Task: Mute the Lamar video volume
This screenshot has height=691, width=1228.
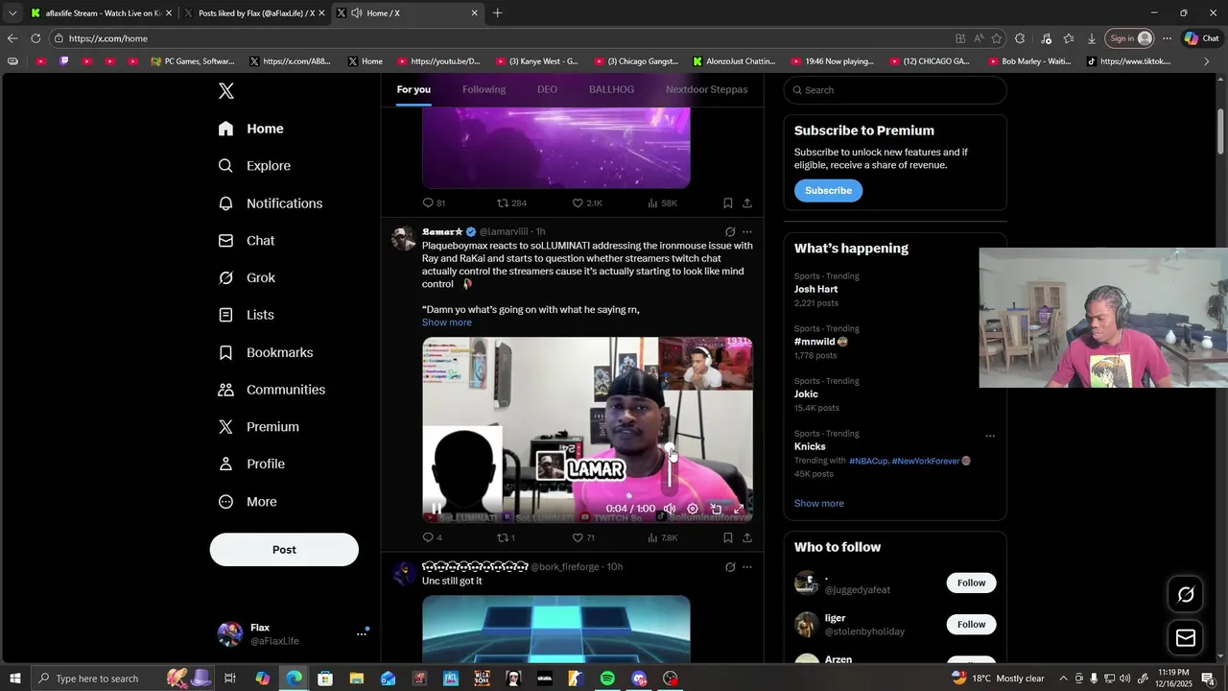Action: [670, 509]
